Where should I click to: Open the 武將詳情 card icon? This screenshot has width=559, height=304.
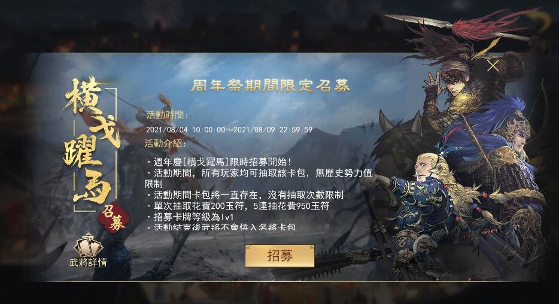pyautogui.click(x=88, y=245)
